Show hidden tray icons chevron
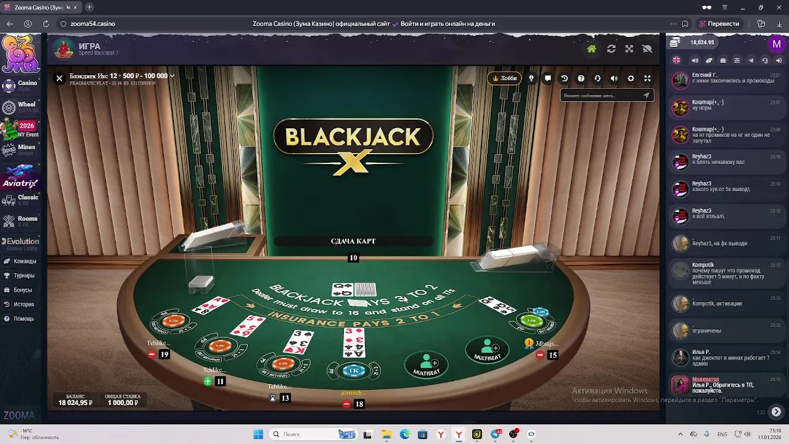This screenshot has width=789, height=444. coord(681,434)
